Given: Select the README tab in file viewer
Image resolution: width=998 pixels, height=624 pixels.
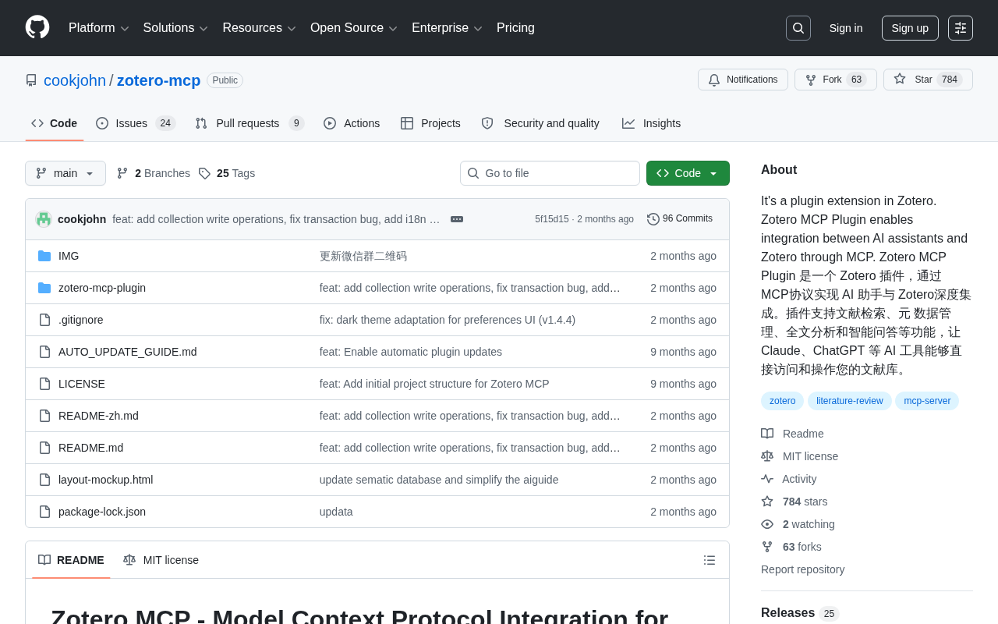Looking at the screenshot, I should [71, 560].
